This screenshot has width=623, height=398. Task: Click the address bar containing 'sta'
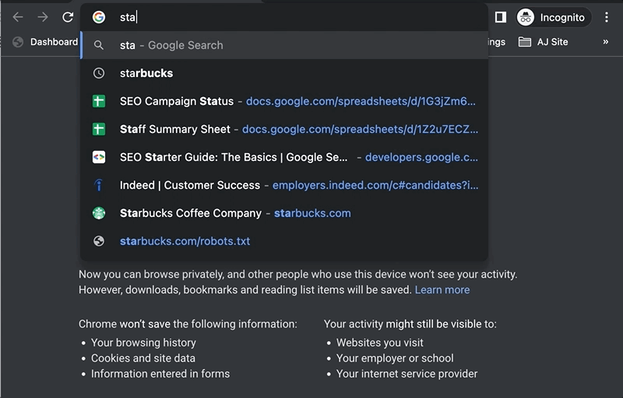click(x=284, y=17)
